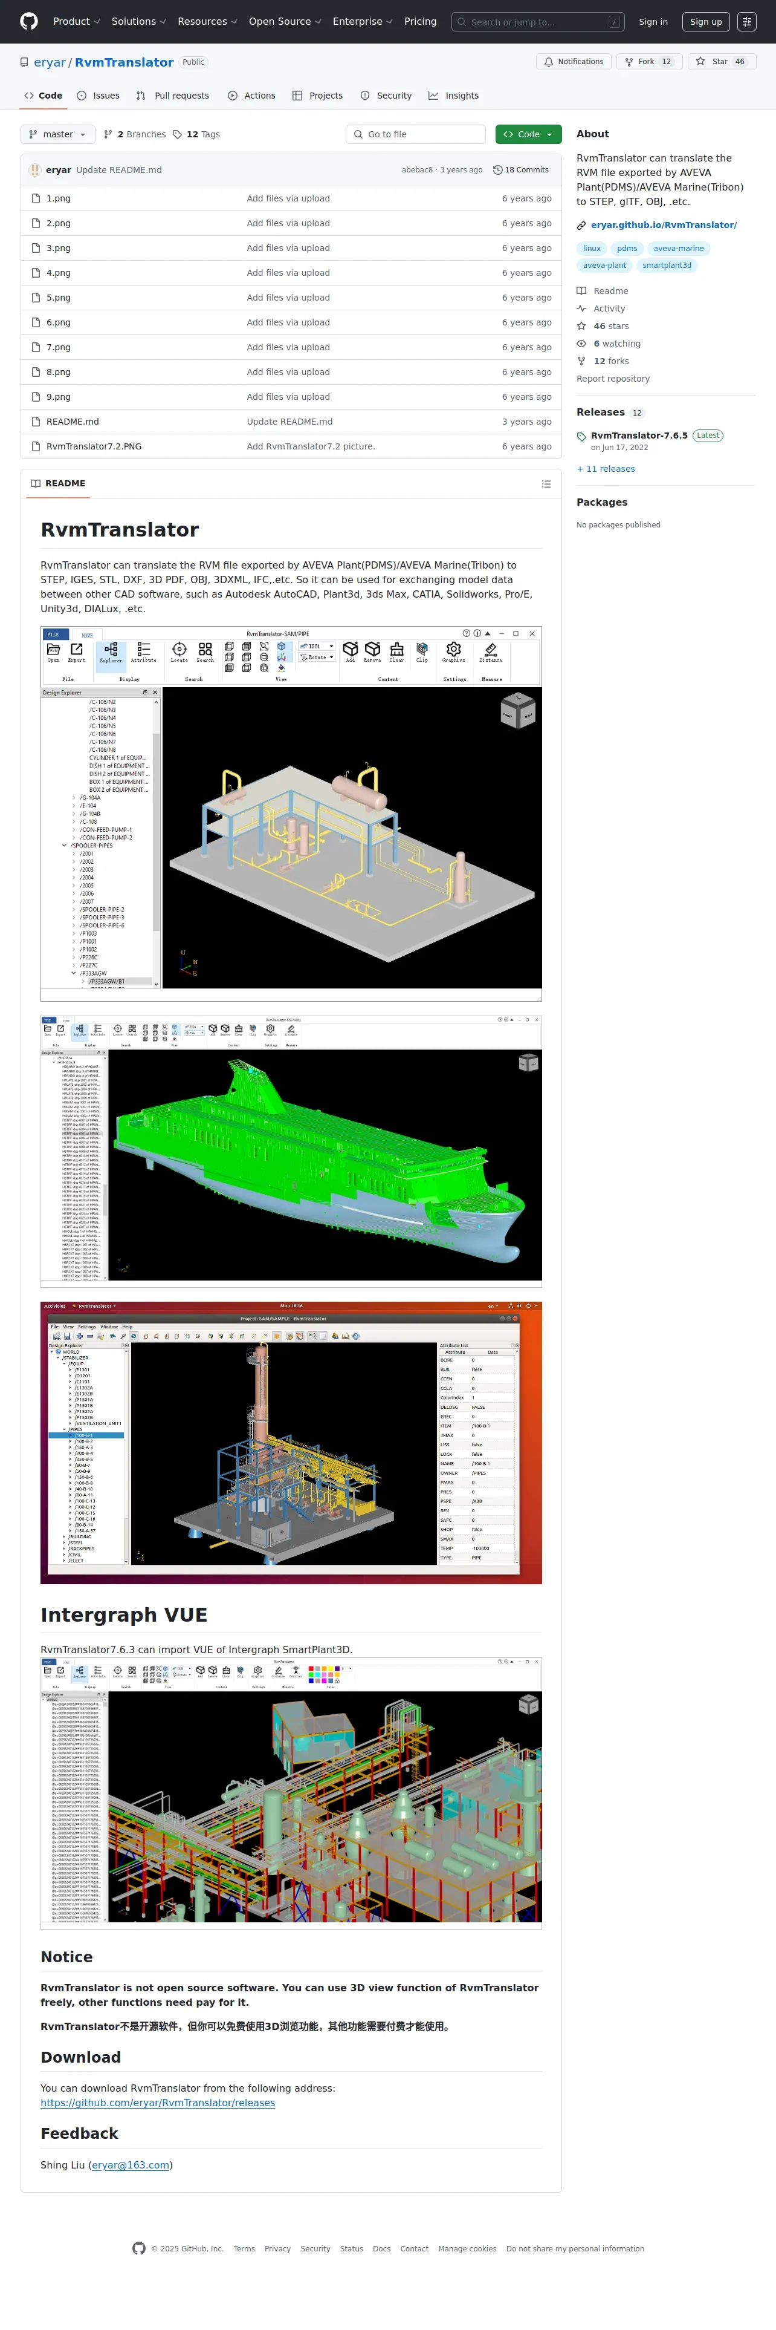The width and height of the screenshot is (776, 2330).
Task: View 6 watching list
Action: coord(608,344)
